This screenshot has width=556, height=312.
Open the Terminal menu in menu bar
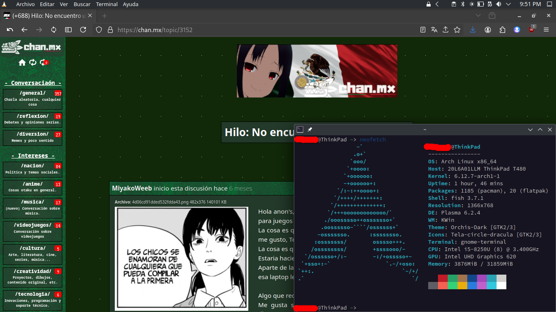(107, 4)
